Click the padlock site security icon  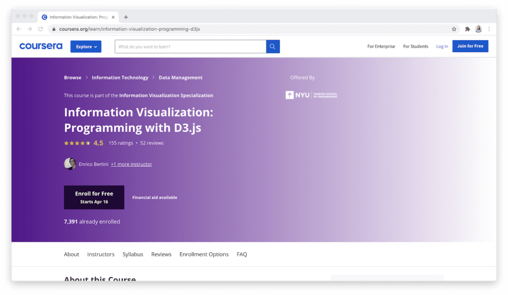click(x=54, y=29)
